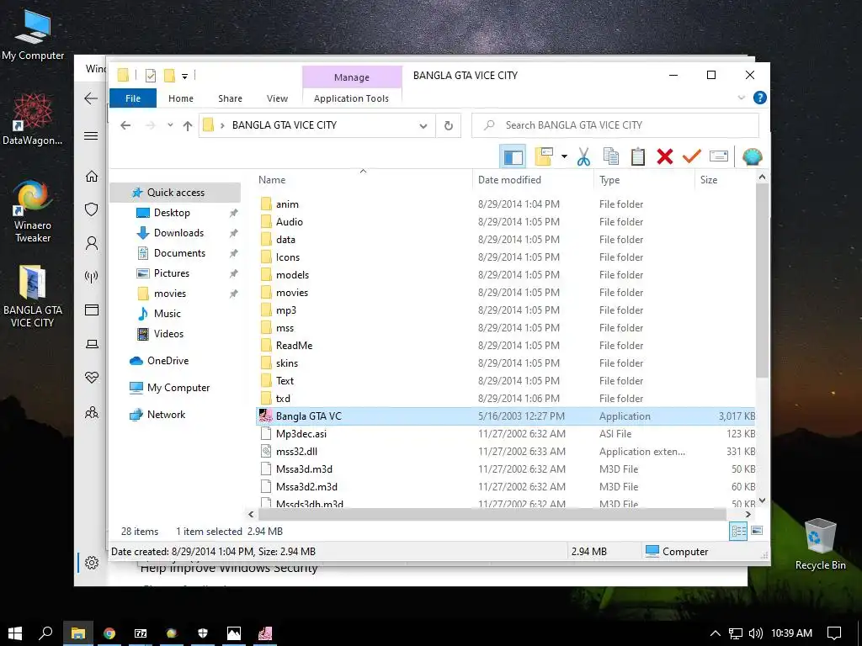Select Network in navigation pane

166,415
